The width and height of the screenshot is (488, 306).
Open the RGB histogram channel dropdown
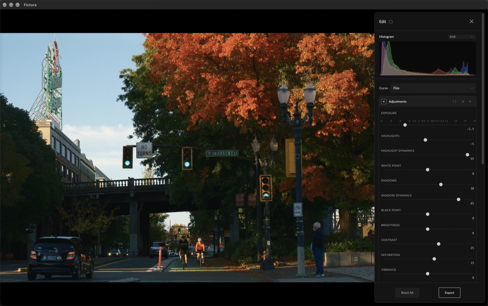(x=462, y=37)
